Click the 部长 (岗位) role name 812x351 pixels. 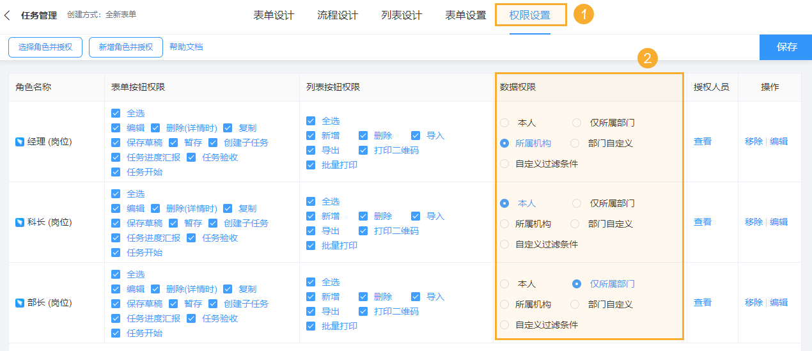[x=50, y=303]
